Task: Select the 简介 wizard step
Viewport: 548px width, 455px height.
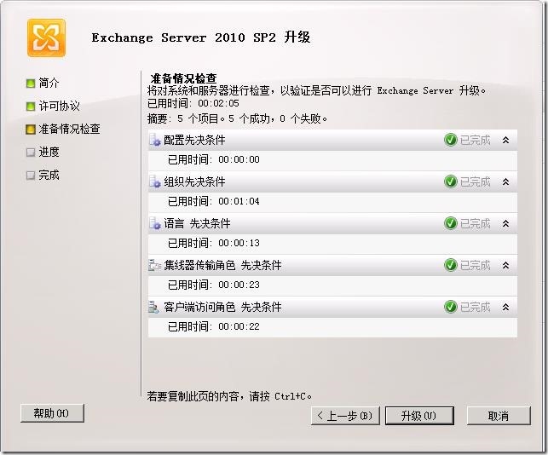Action: tap(49, 84)
